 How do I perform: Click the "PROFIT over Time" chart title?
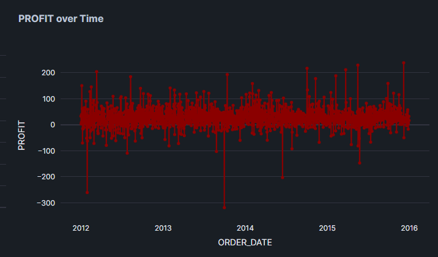tap(61, 19)
